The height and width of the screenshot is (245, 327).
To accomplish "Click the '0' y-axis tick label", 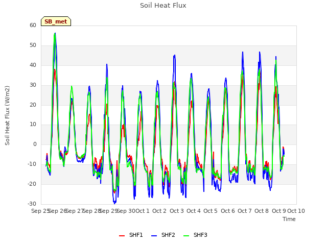I will tap(35, 144).
